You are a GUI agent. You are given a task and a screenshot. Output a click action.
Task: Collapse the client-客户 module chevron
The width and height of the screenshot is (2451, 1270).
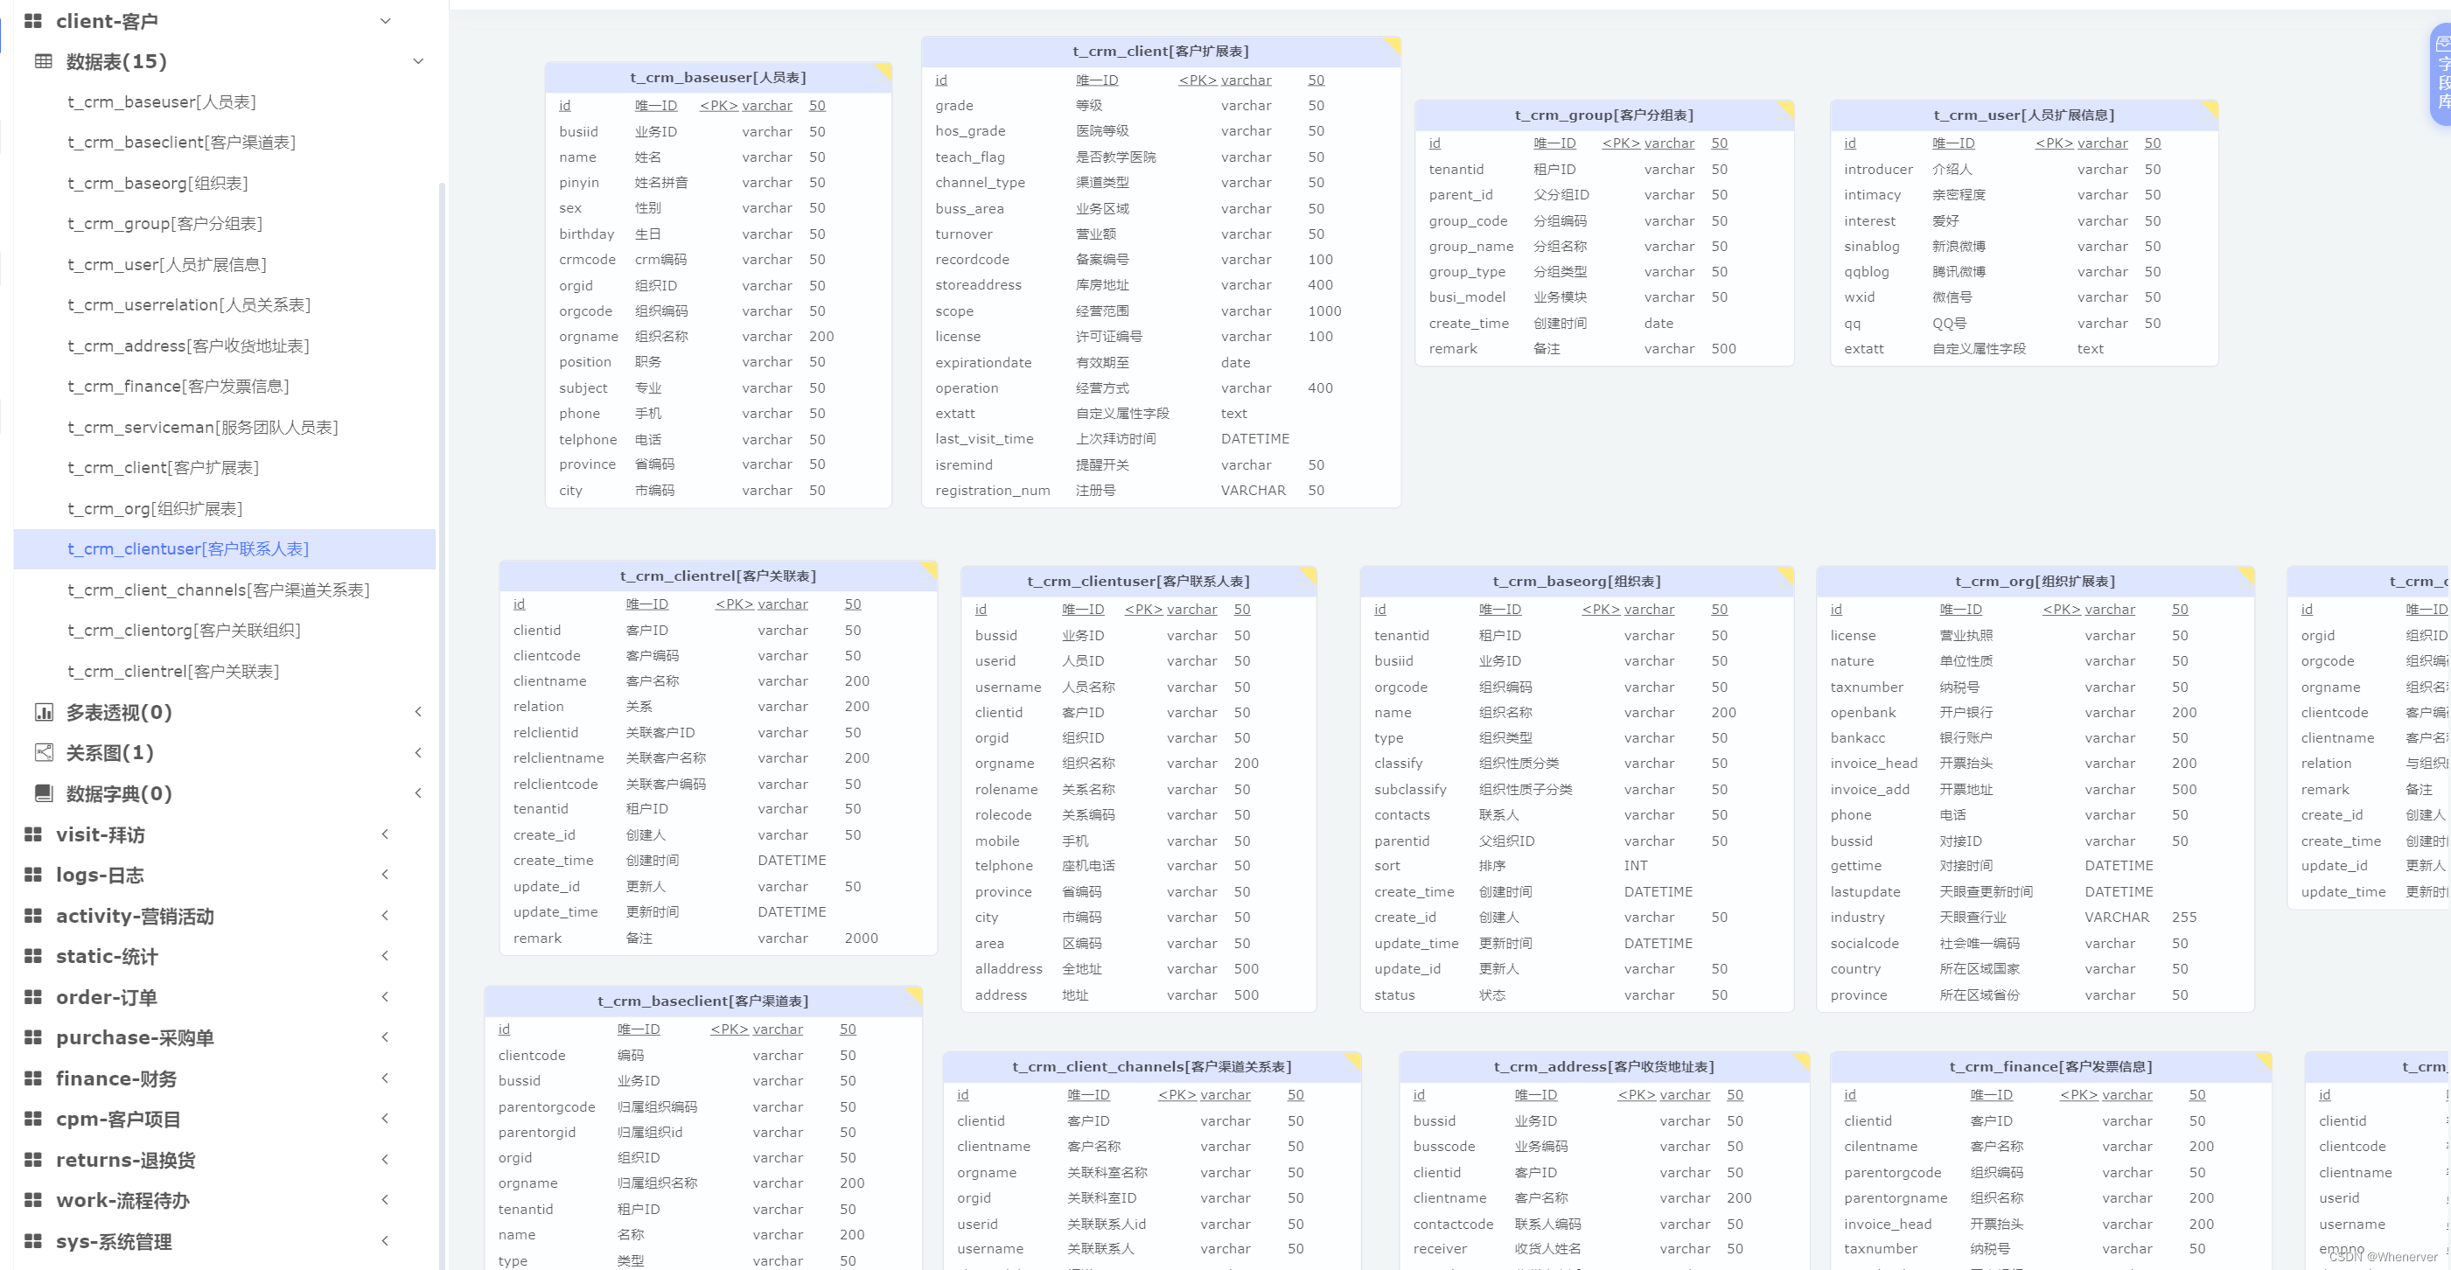click(x=386, y=21)
